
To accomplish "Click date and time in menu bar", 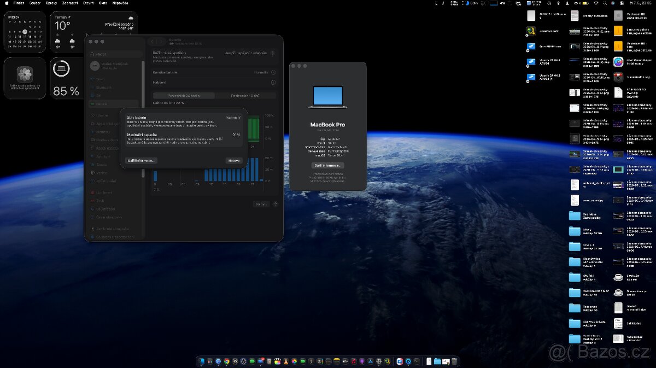I will pos(641,3).
